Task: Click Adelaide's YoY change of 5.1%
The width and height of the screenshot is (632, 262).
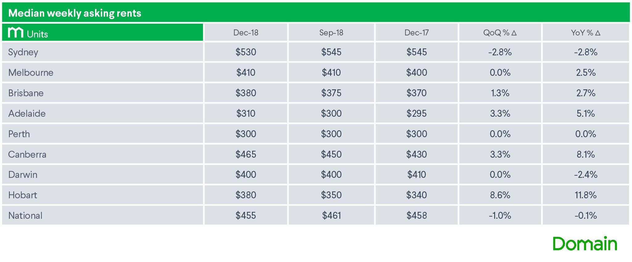Action: [585, 114]
